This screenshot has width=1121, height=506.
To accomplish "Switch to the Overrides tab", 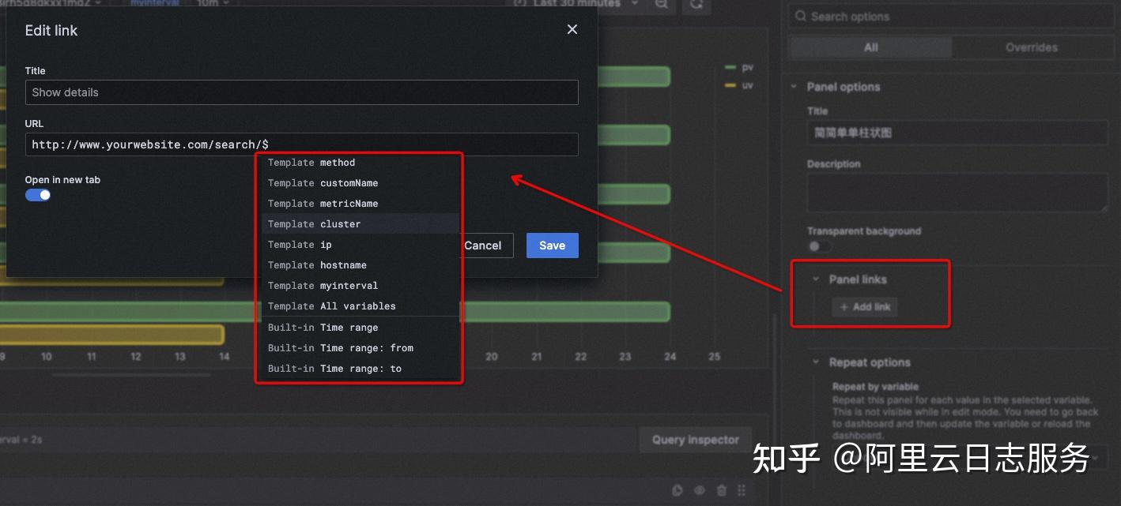I will pos(1032,47).
